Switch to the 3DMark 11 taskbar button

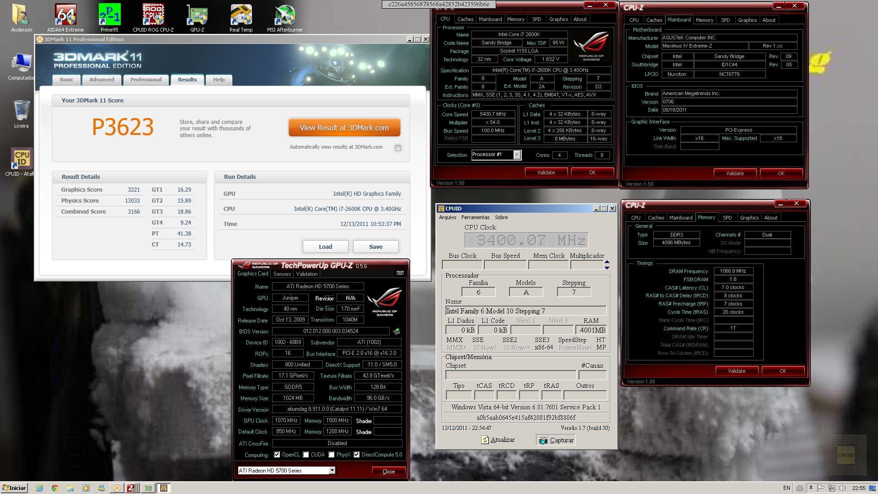[x=117, y=488]
